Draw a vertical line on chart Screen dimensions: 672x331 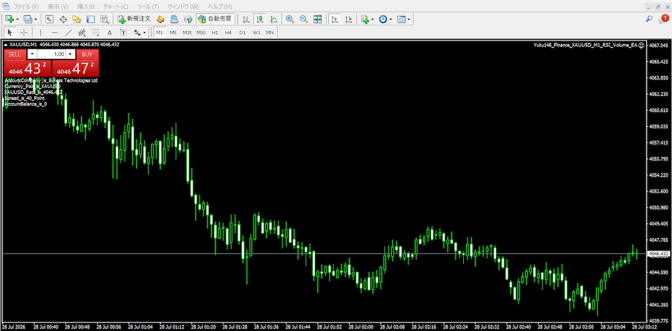(x=41, y=32)
